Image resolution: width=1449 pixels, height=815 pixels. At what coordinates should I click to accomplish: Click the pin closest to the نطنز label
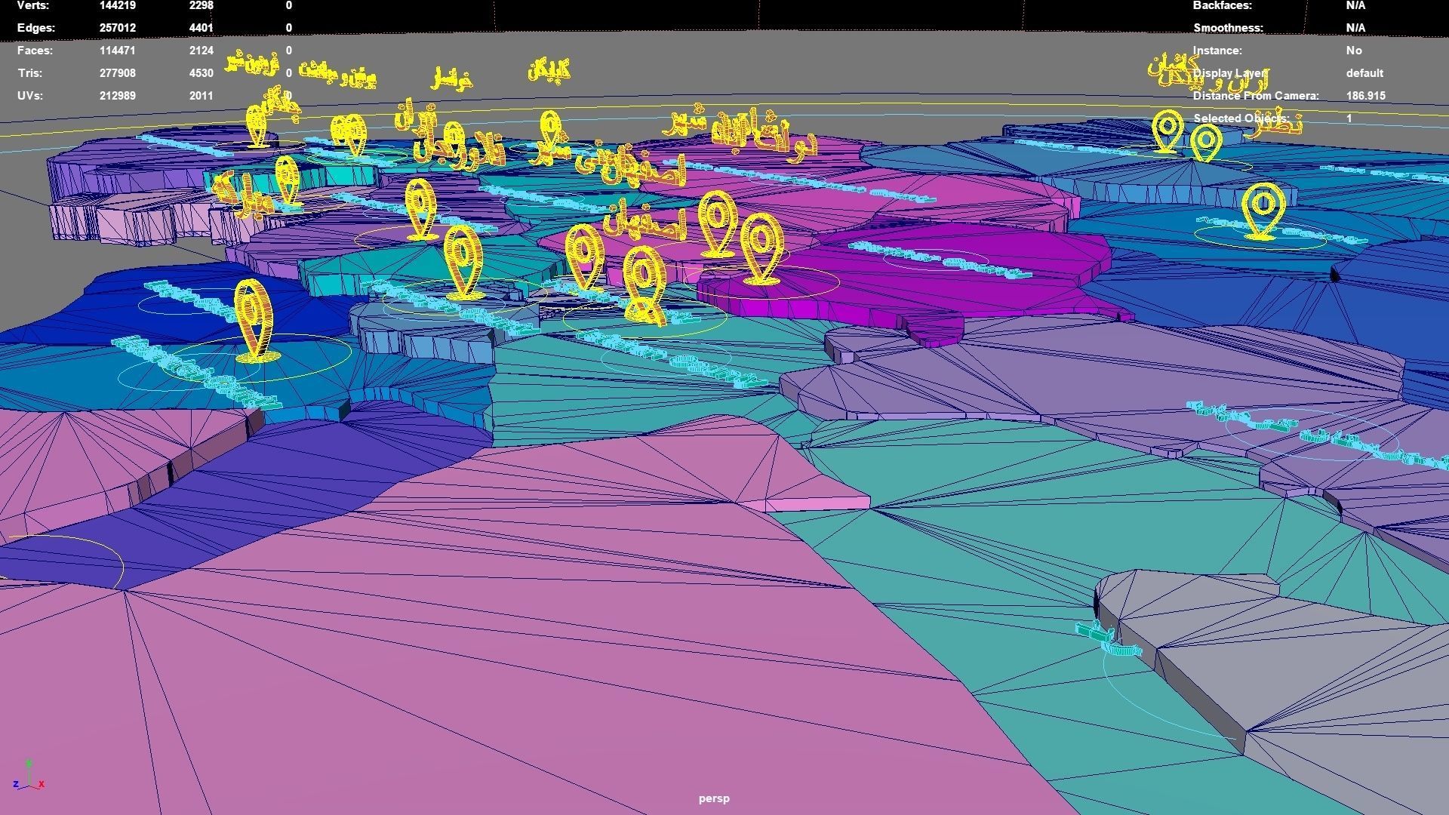[1205, 143]
